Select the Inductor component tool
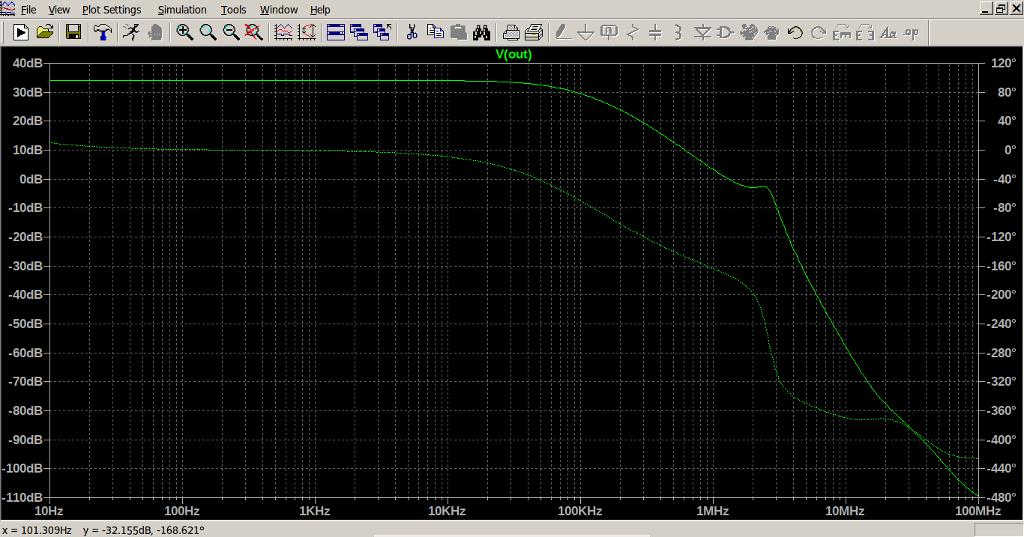The width and height of the screenshot is (1024, 537). click(x=679, y=32)
